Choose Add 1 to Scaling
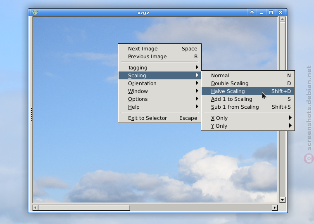Viewport: 314px width, 224px height. [x=248, y=99]
